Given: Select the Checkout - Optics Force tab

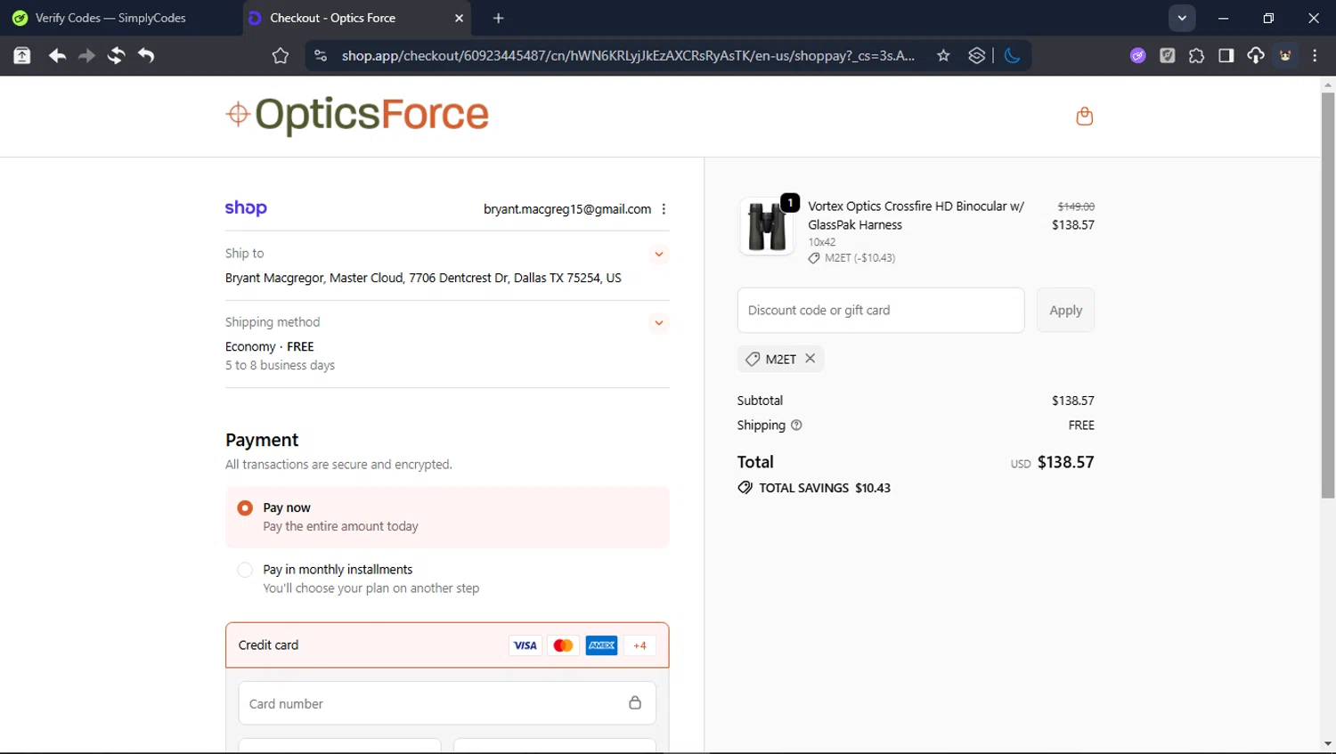Looking at the screenshot, I should click(356, 18).
